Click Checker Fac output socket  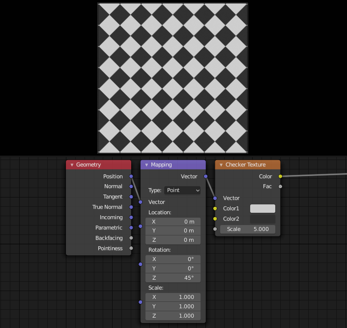[280, 187]
